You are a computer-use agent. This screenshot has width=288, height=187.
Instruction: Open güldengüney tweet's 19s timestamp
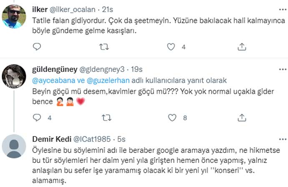coord(136,68)
